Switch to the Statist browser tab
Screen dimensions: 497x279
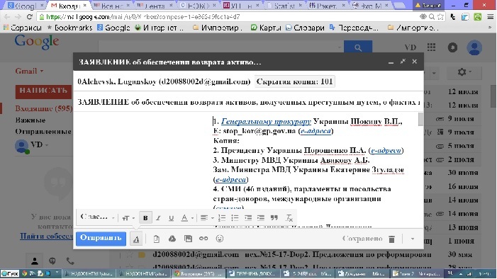(x=284, y=6)
